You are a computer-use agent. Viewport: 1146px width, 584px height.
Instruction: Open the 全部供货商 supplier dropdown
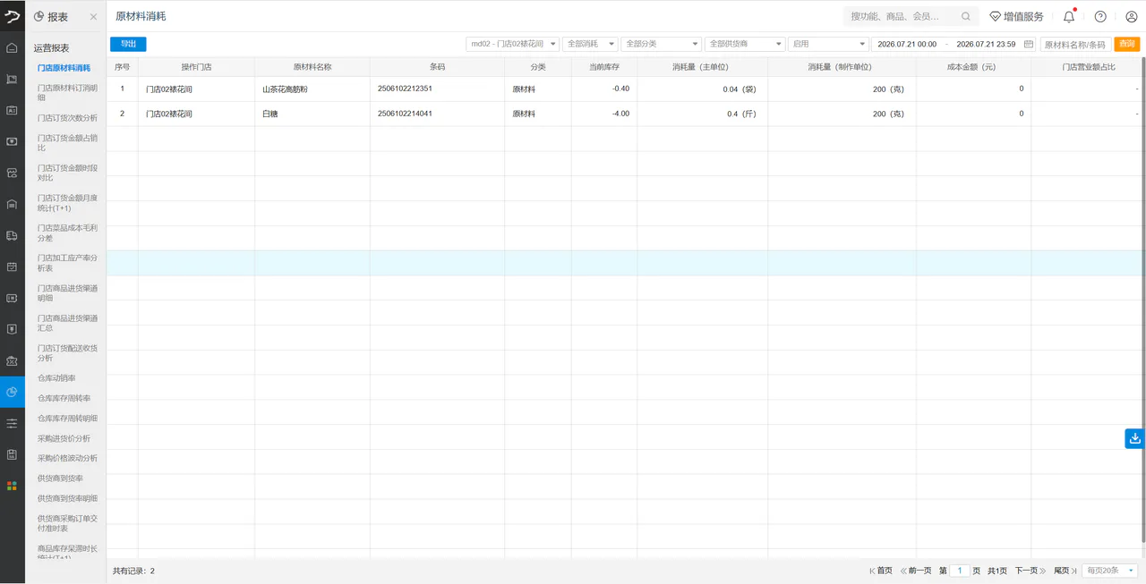[x=745, y=44]
